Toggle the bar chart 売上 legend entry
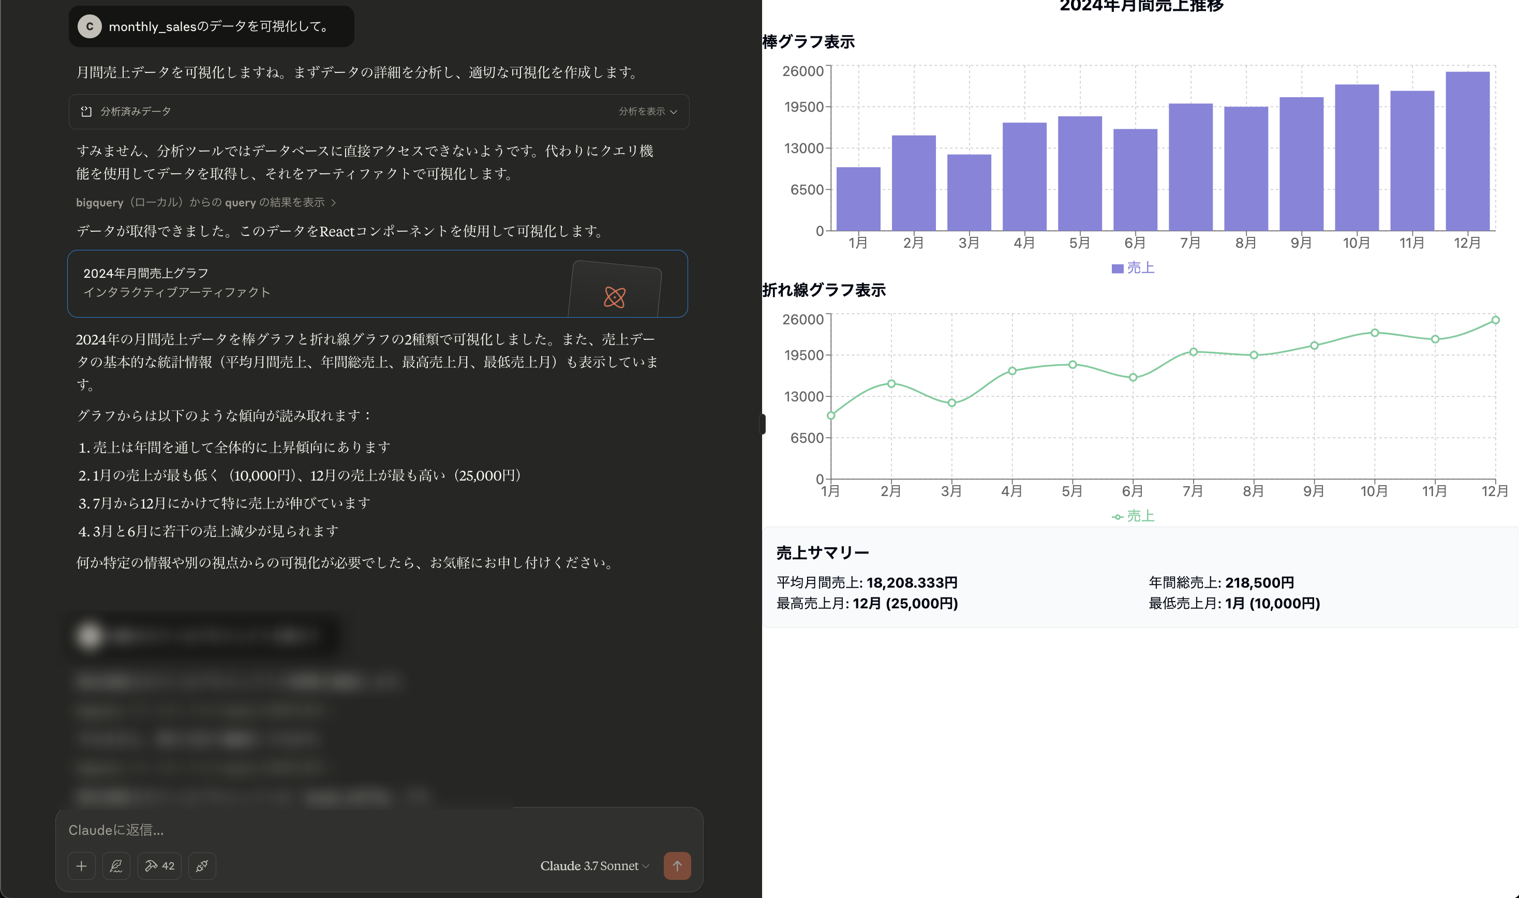Viewport: 1519px width, 898px height. tap(1133, 267)
